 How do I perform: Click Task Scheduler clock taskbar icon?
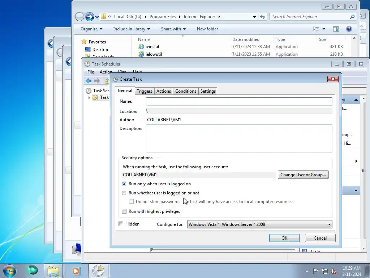(98, 271)
